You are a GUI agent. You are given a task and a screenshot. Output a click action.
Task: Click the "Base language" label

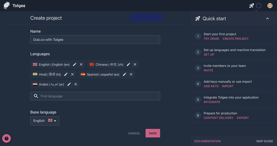point(43,112)
